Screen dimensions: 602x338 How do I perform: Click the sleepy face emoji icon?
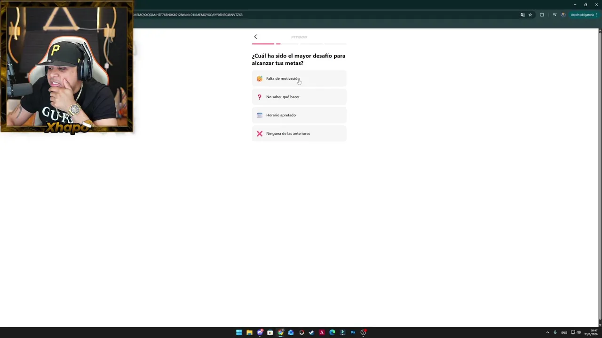[259, 78]
